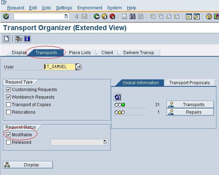Viewport: 219px width, 175px height.
Task: Open the Goto menu
Action: [46, 8]
